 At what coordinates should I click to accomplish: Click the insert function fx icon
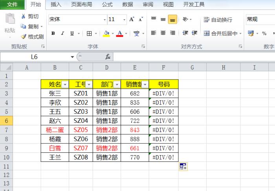click(x=108, y=57)
